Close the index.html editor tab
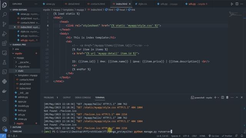 130,4
